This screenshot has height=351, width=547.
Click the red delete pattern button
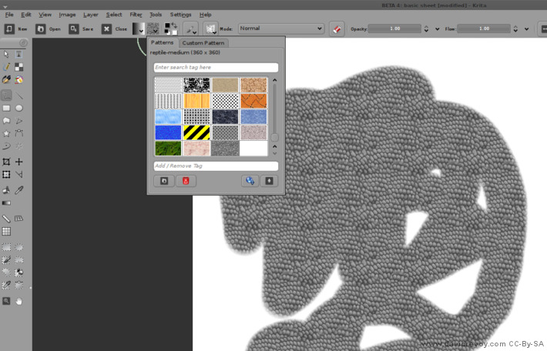click(x=185, y=181)
